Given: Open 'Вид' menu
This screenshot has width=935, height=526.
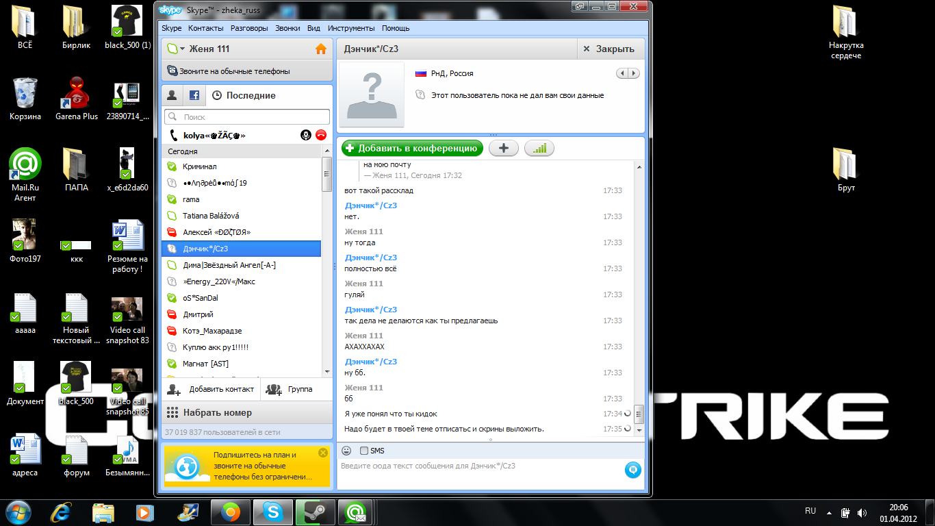Looking at the screenshot, I should [x=313, y=28].
